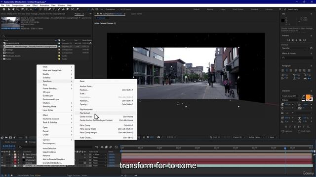This screenshot has height=177, width=316.
Task: Toggle Faux Bold in Character panel
Action: point(286,127)
